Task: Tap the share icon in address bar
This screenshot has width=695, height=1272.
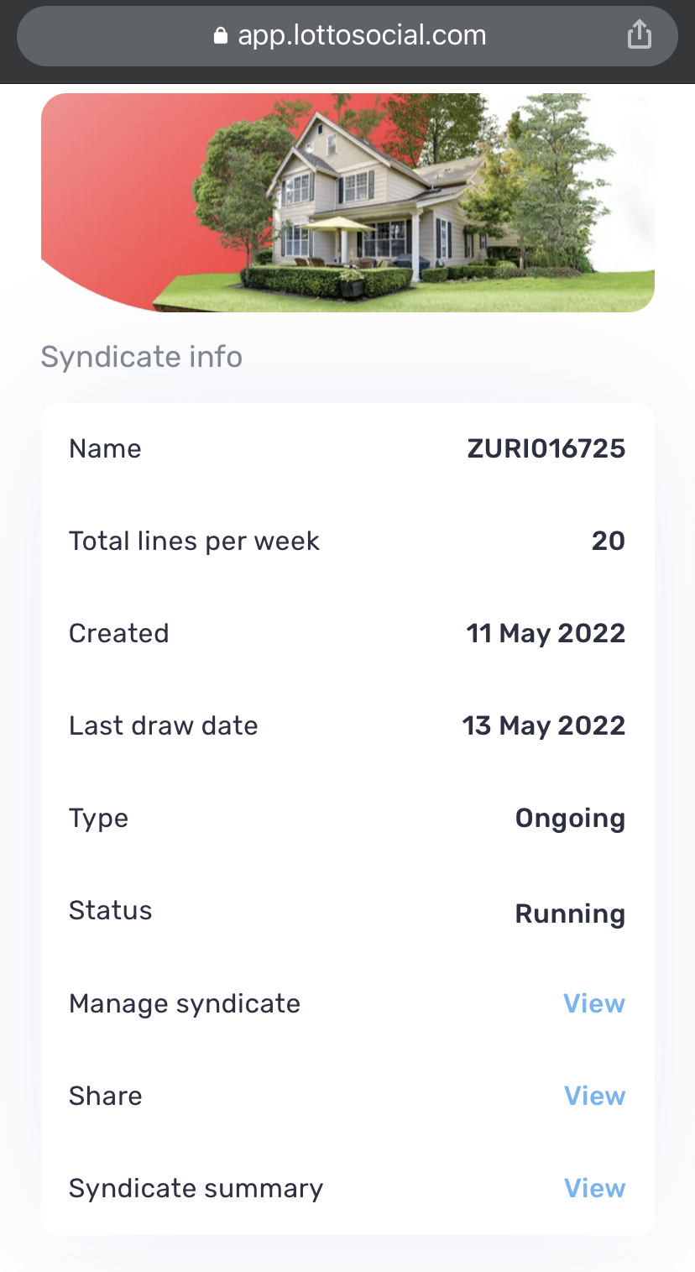Action: tap(639, 35)
